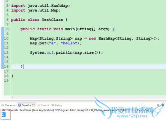Click line number 13 in the gutter
This screenshot has height=121, width=166.
6,52
